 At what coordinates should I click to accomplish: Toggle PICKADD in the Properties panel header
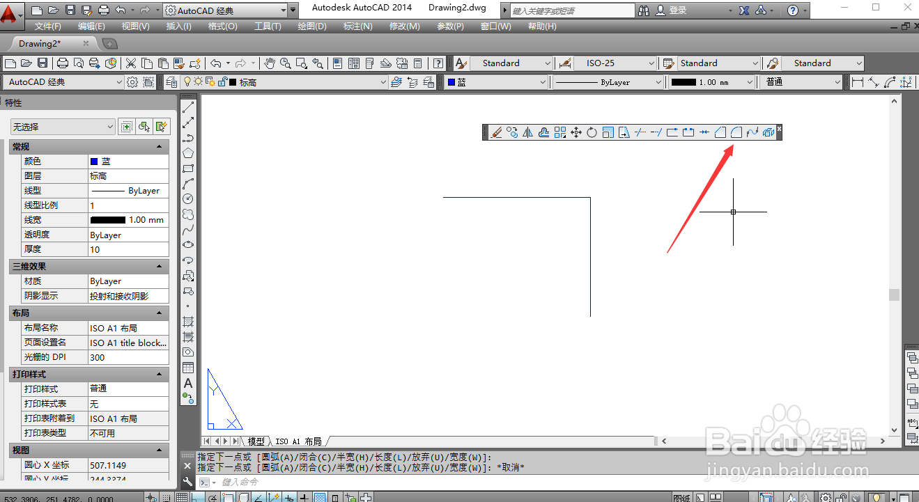tap(126, 127)
